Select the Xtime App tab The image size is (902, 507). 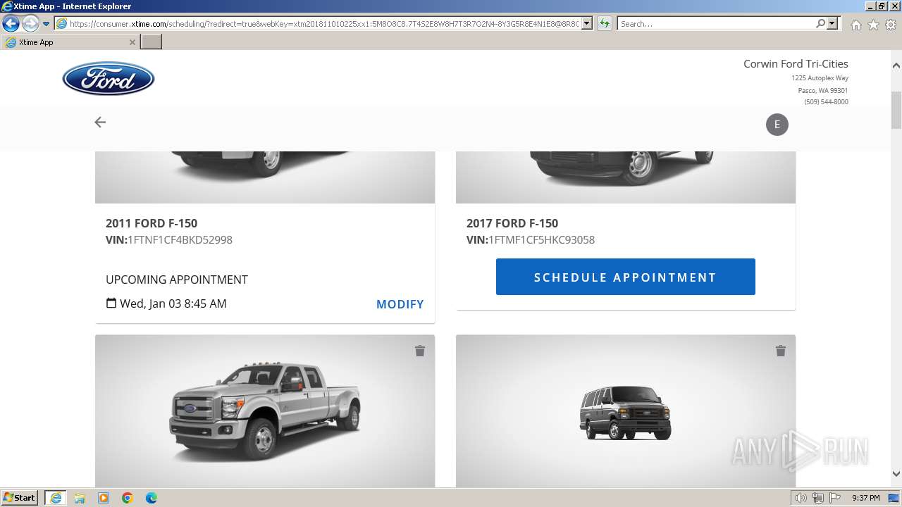[69, 42]
